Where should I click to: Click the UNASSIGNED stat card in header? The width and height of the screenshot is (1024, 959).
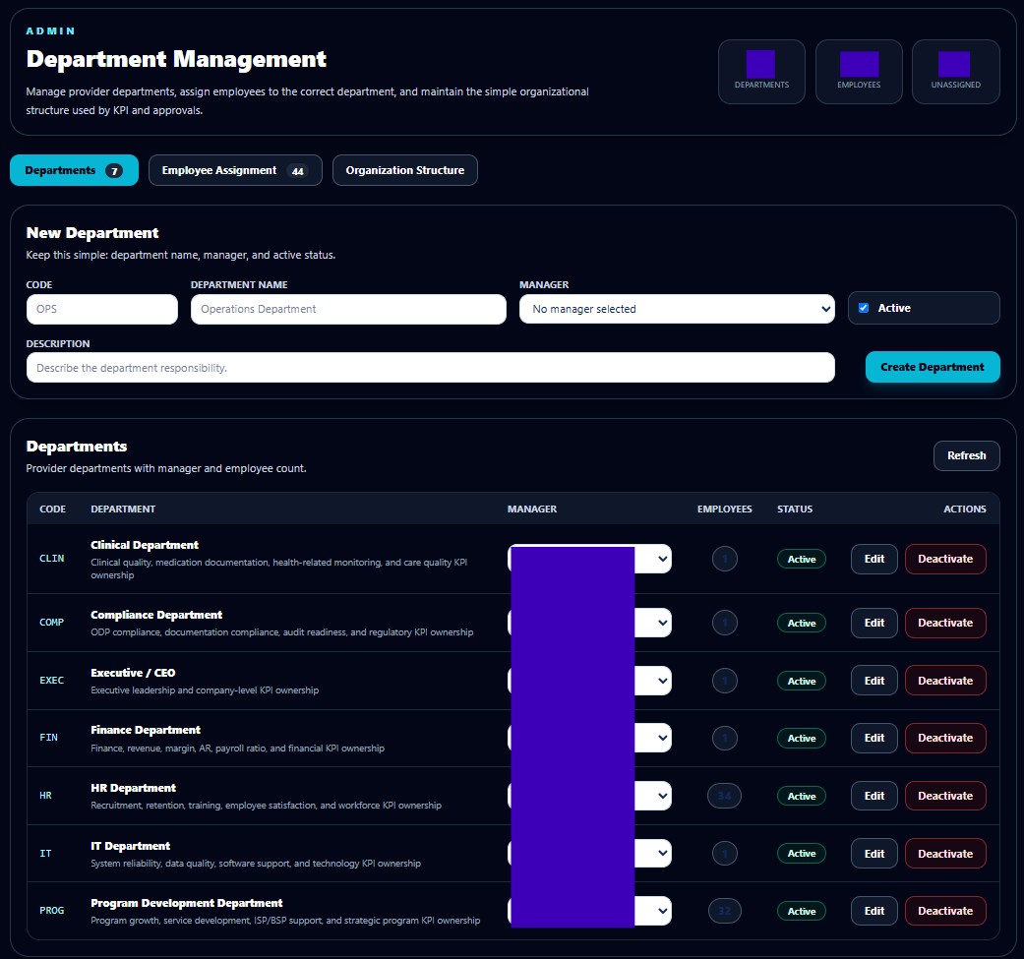pyautogui.click(x=955, y=72)
